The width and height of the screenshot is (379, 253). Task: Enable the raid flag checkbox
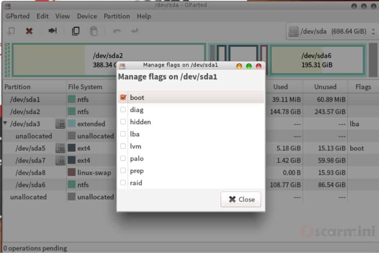point(123,183)
